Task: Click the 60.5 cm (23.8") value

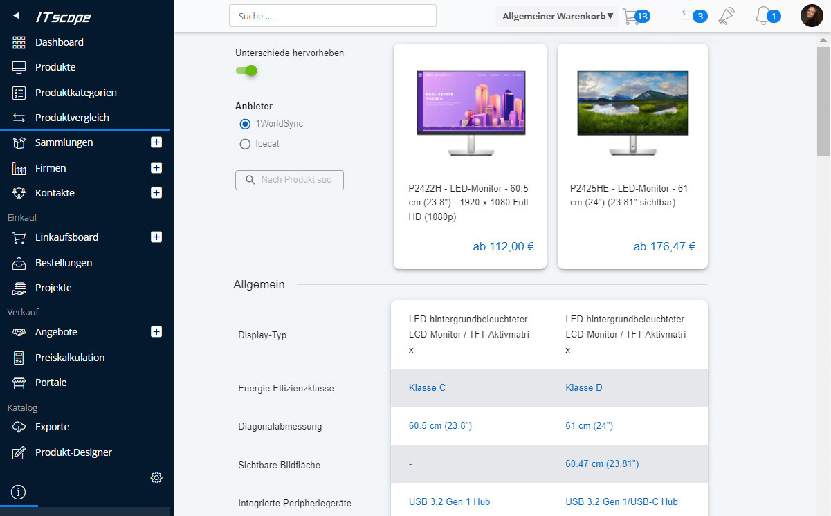Action: (440, 425)
